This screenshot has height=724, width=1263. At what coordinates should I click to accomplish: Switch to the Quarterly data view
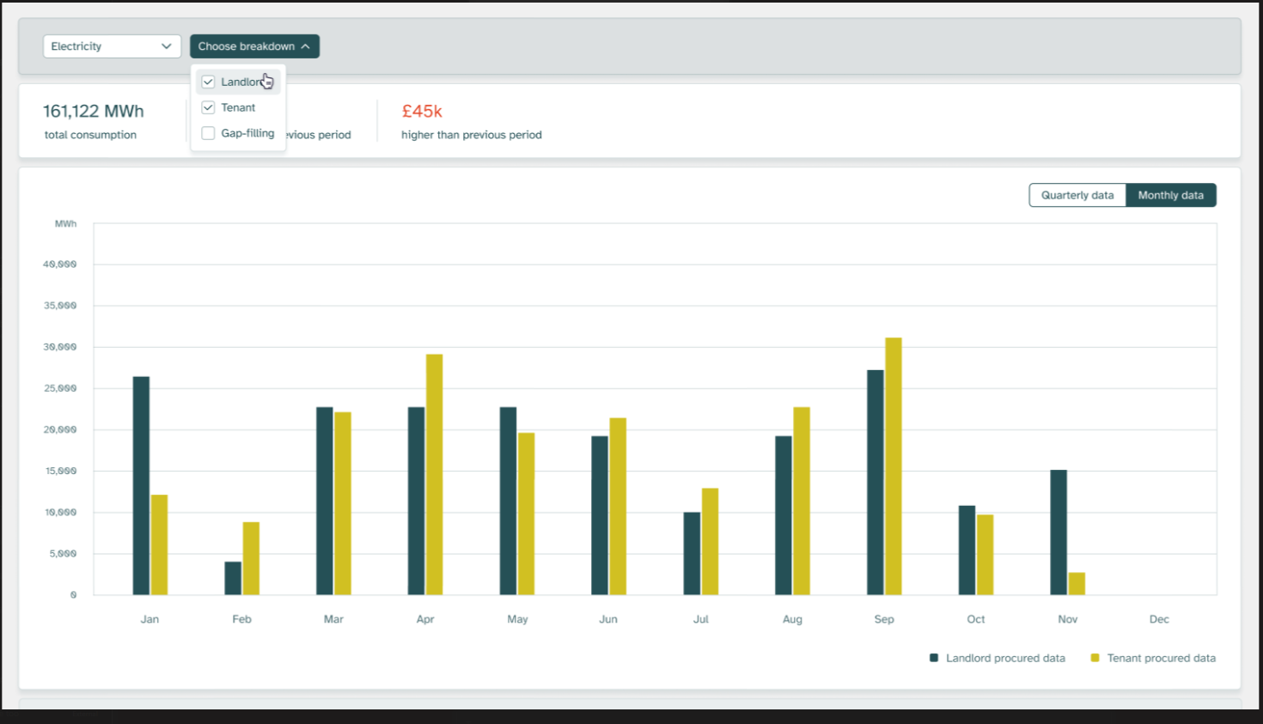point(1077,195)
